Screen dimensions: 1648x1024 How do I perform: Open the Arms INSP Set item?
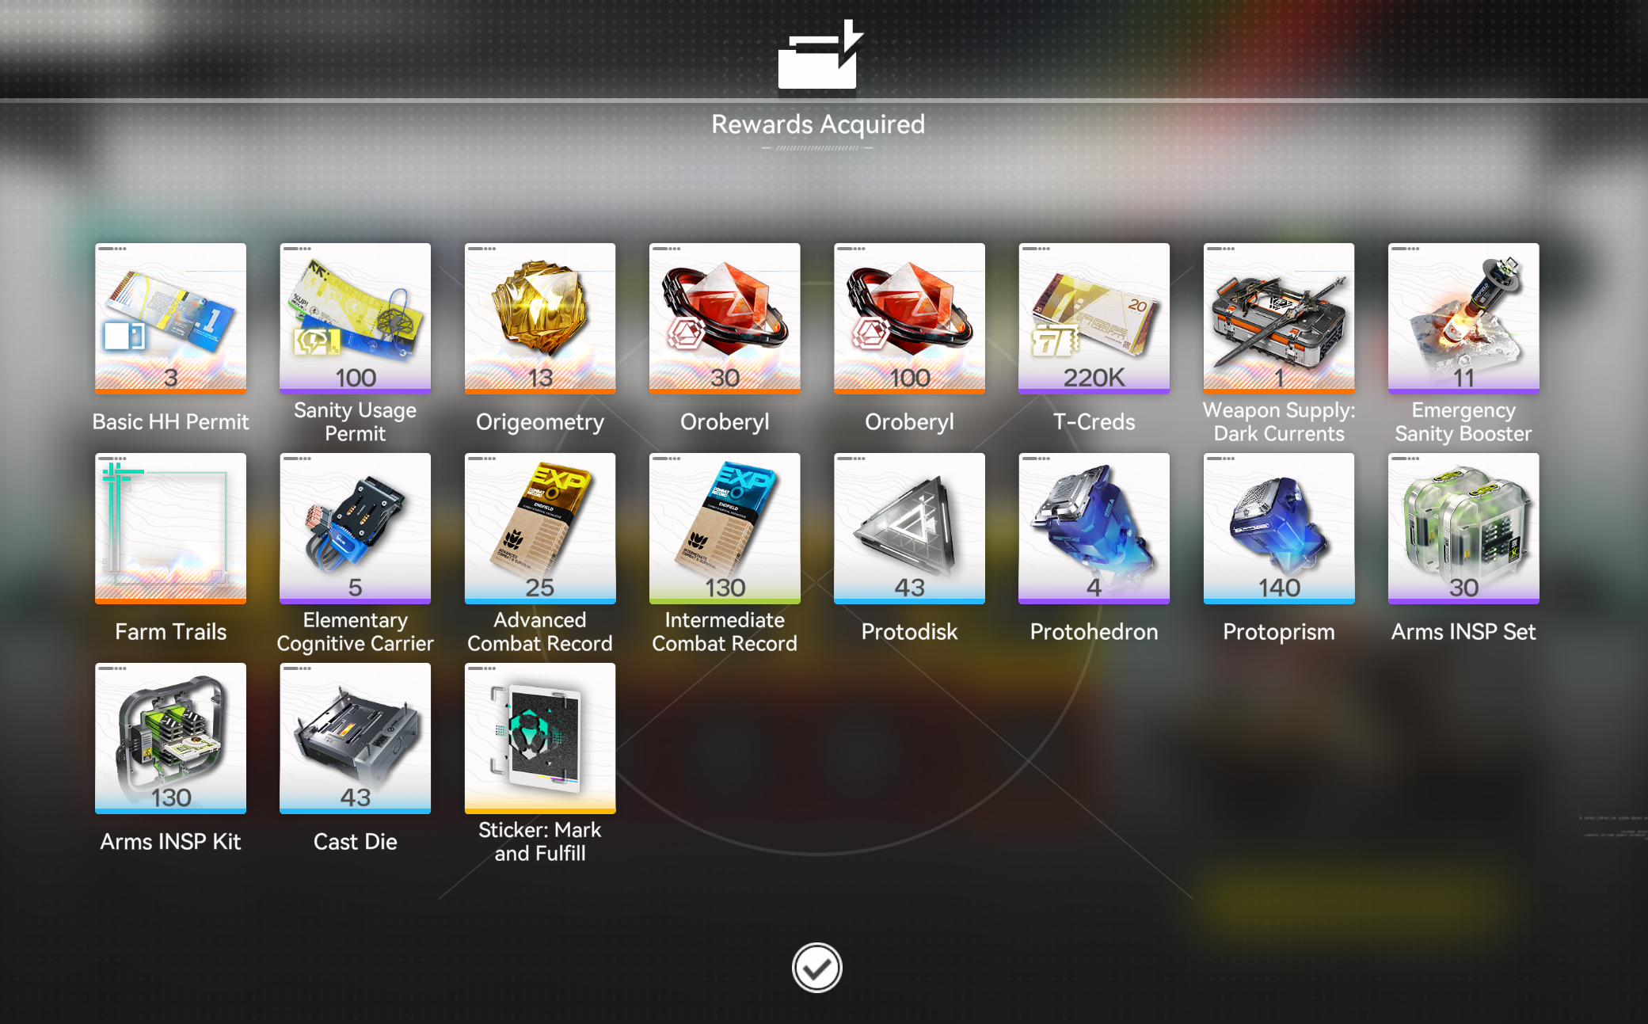[x=1463, y=527]
